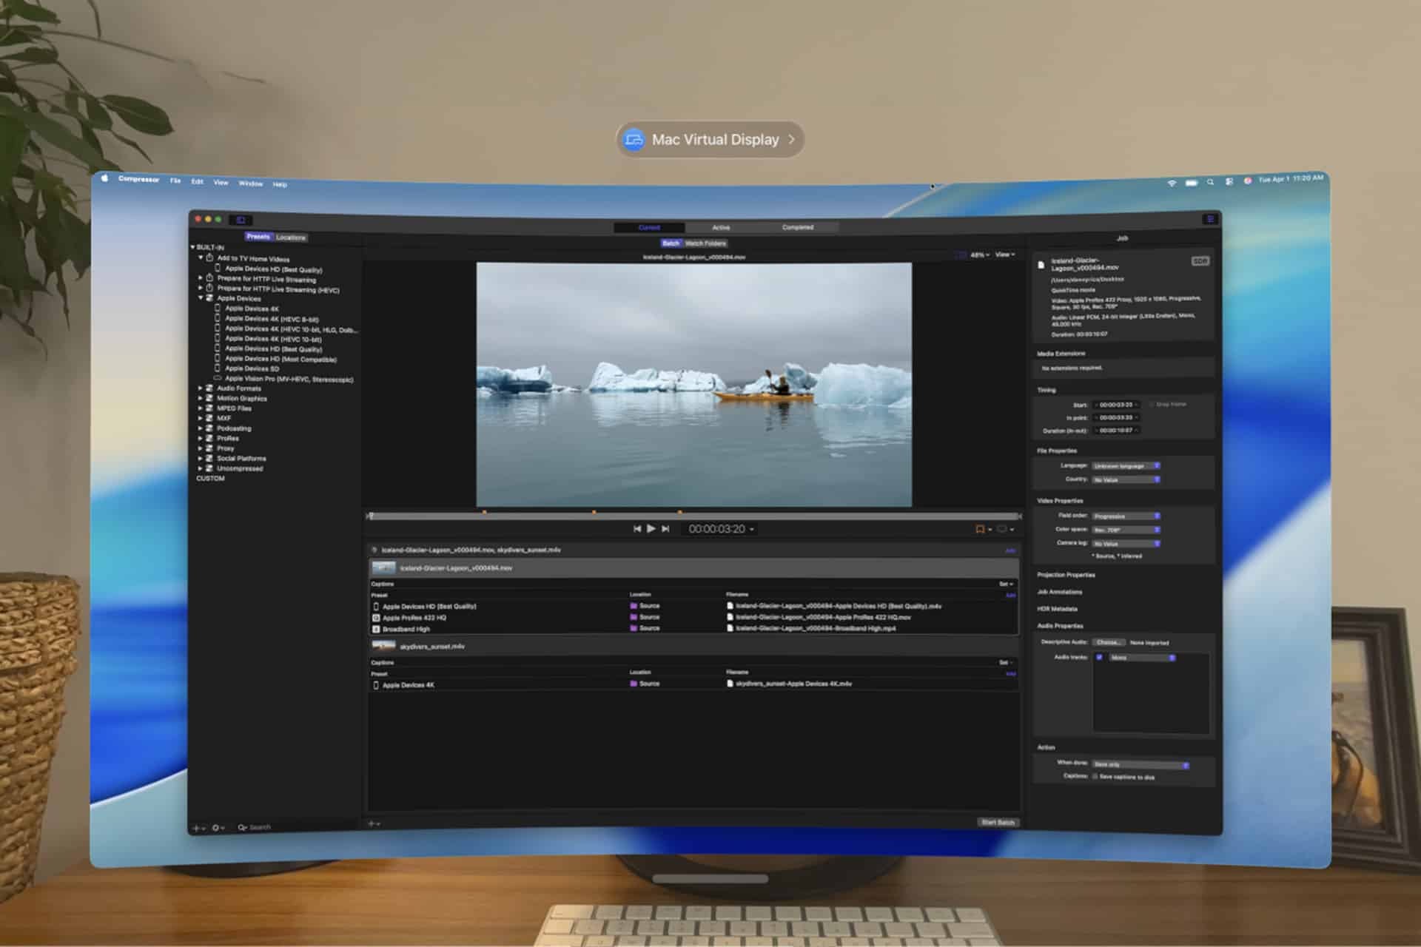
Task: Click the captions display icon beside marker icon
Action: [x=1002, y=529]
